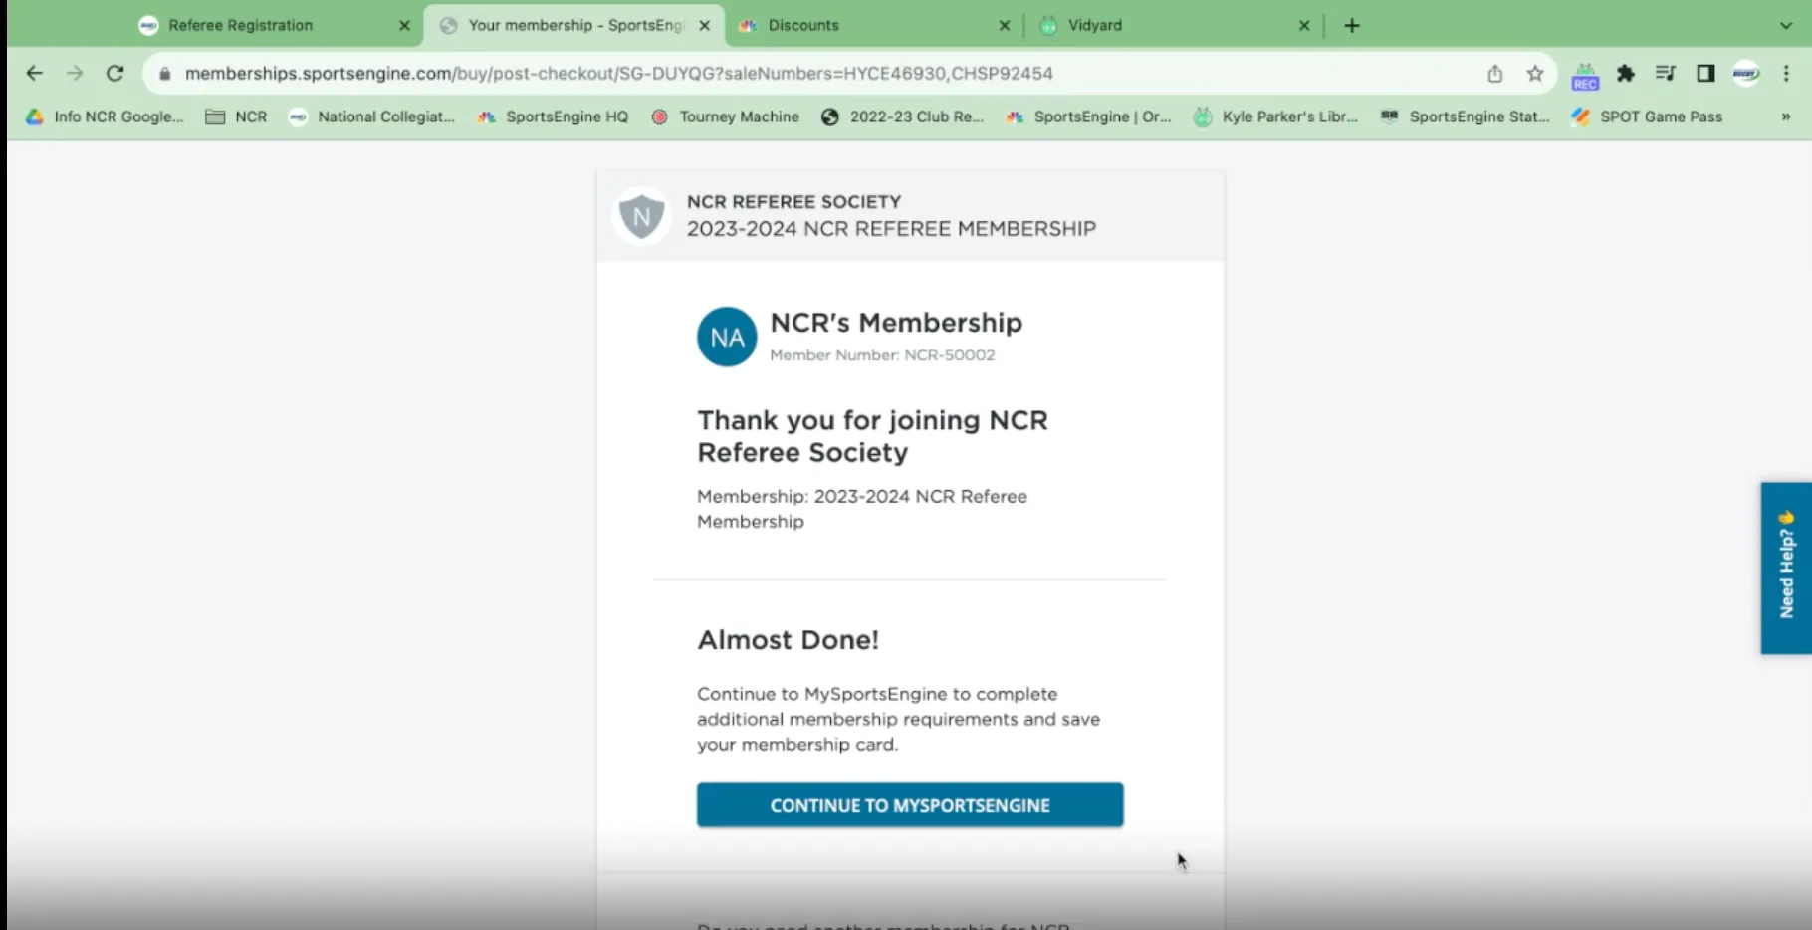Expand the tab search chevron

pos(1786,25)
